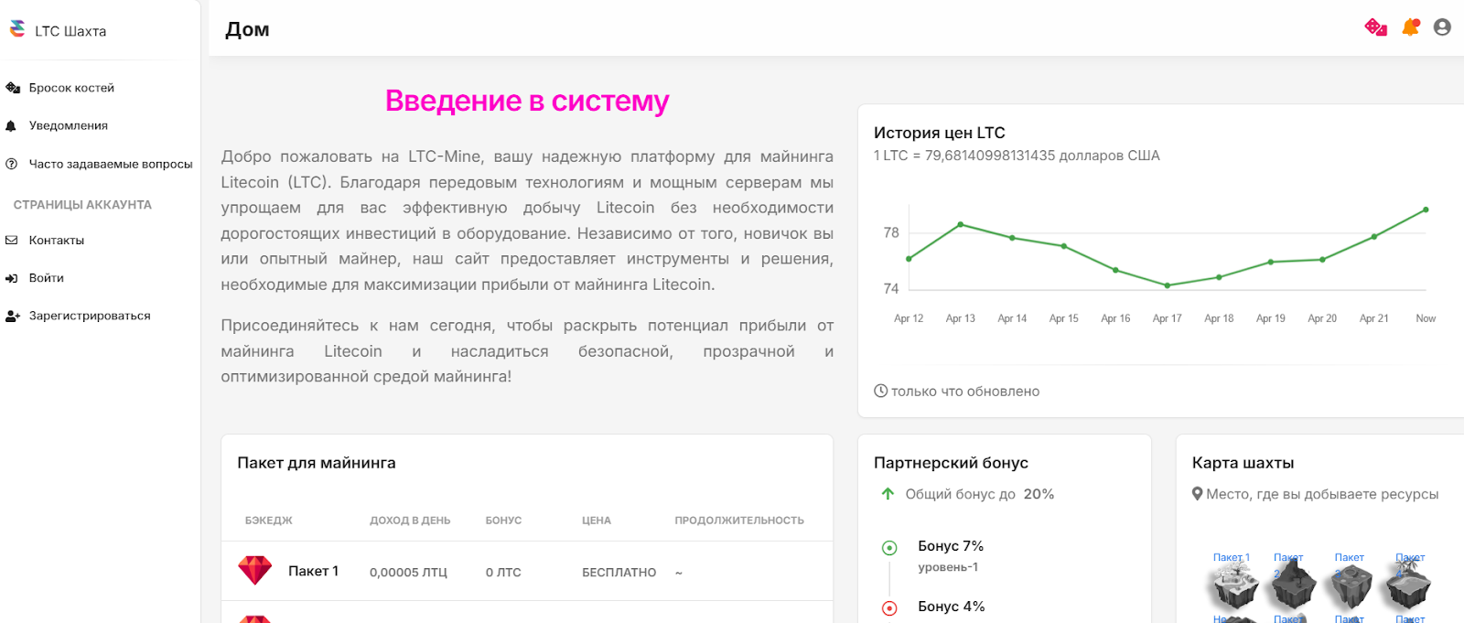Click the 20% total bonus value
The width and height of the screenshot is (1464, 623).
[x=1039, y=494]
